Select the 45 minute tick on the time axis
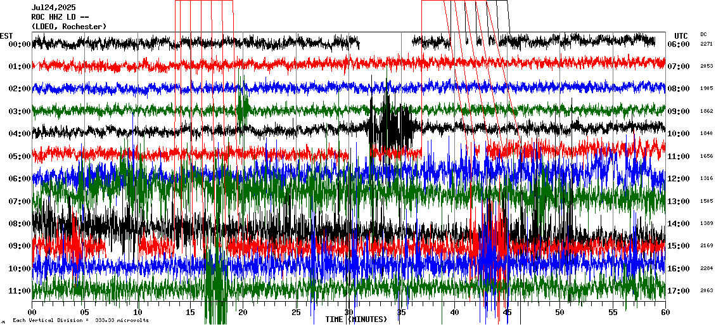The height and width of the screenshot is (329, 716). click(x=507, y=313)
